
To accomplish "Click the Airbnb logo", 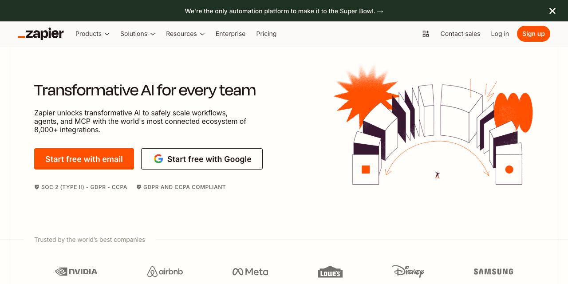I will point(165,272).
